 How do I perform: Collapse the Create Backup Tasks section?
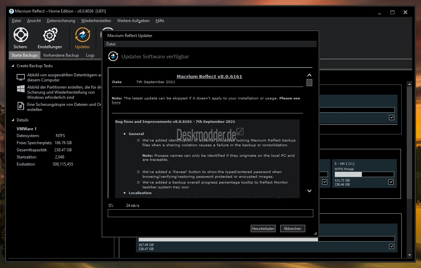coord(13,66)
